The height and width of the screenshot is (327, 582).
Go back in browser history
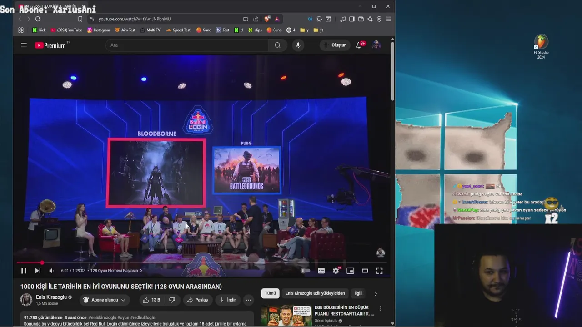click(x=20, y=19)
